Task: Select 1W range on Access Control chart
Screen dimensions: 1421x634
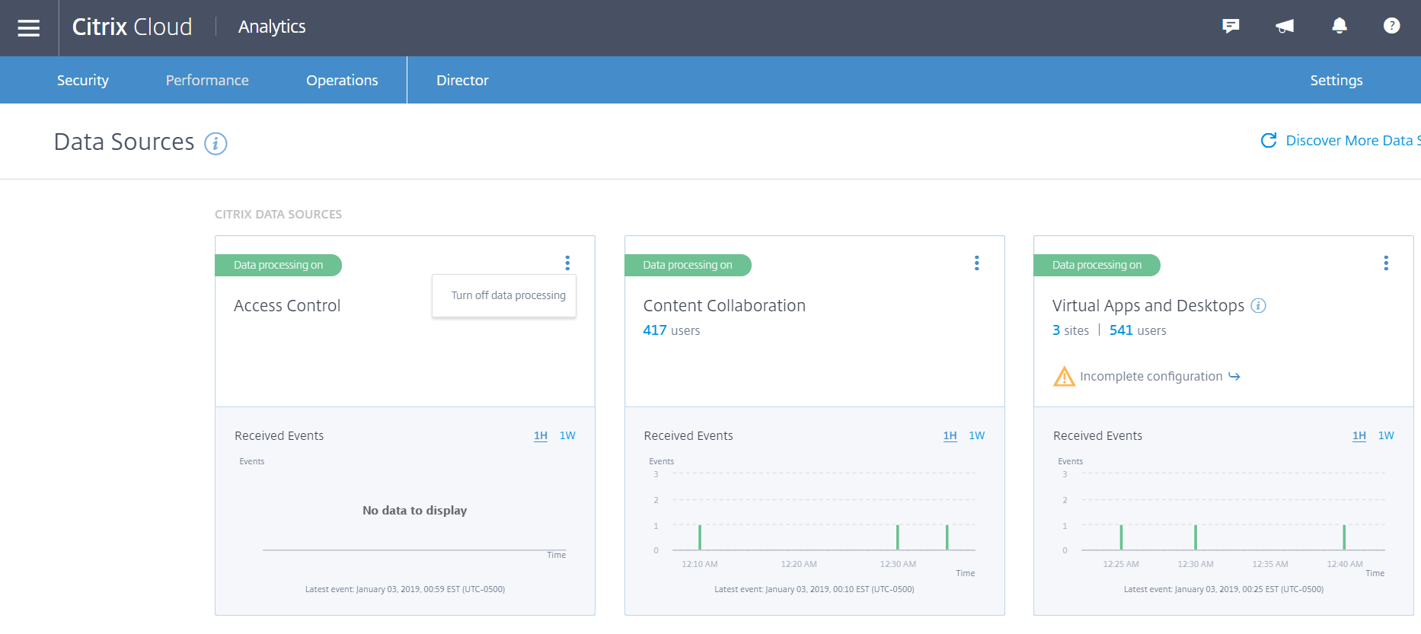Action: coord(567,436)
